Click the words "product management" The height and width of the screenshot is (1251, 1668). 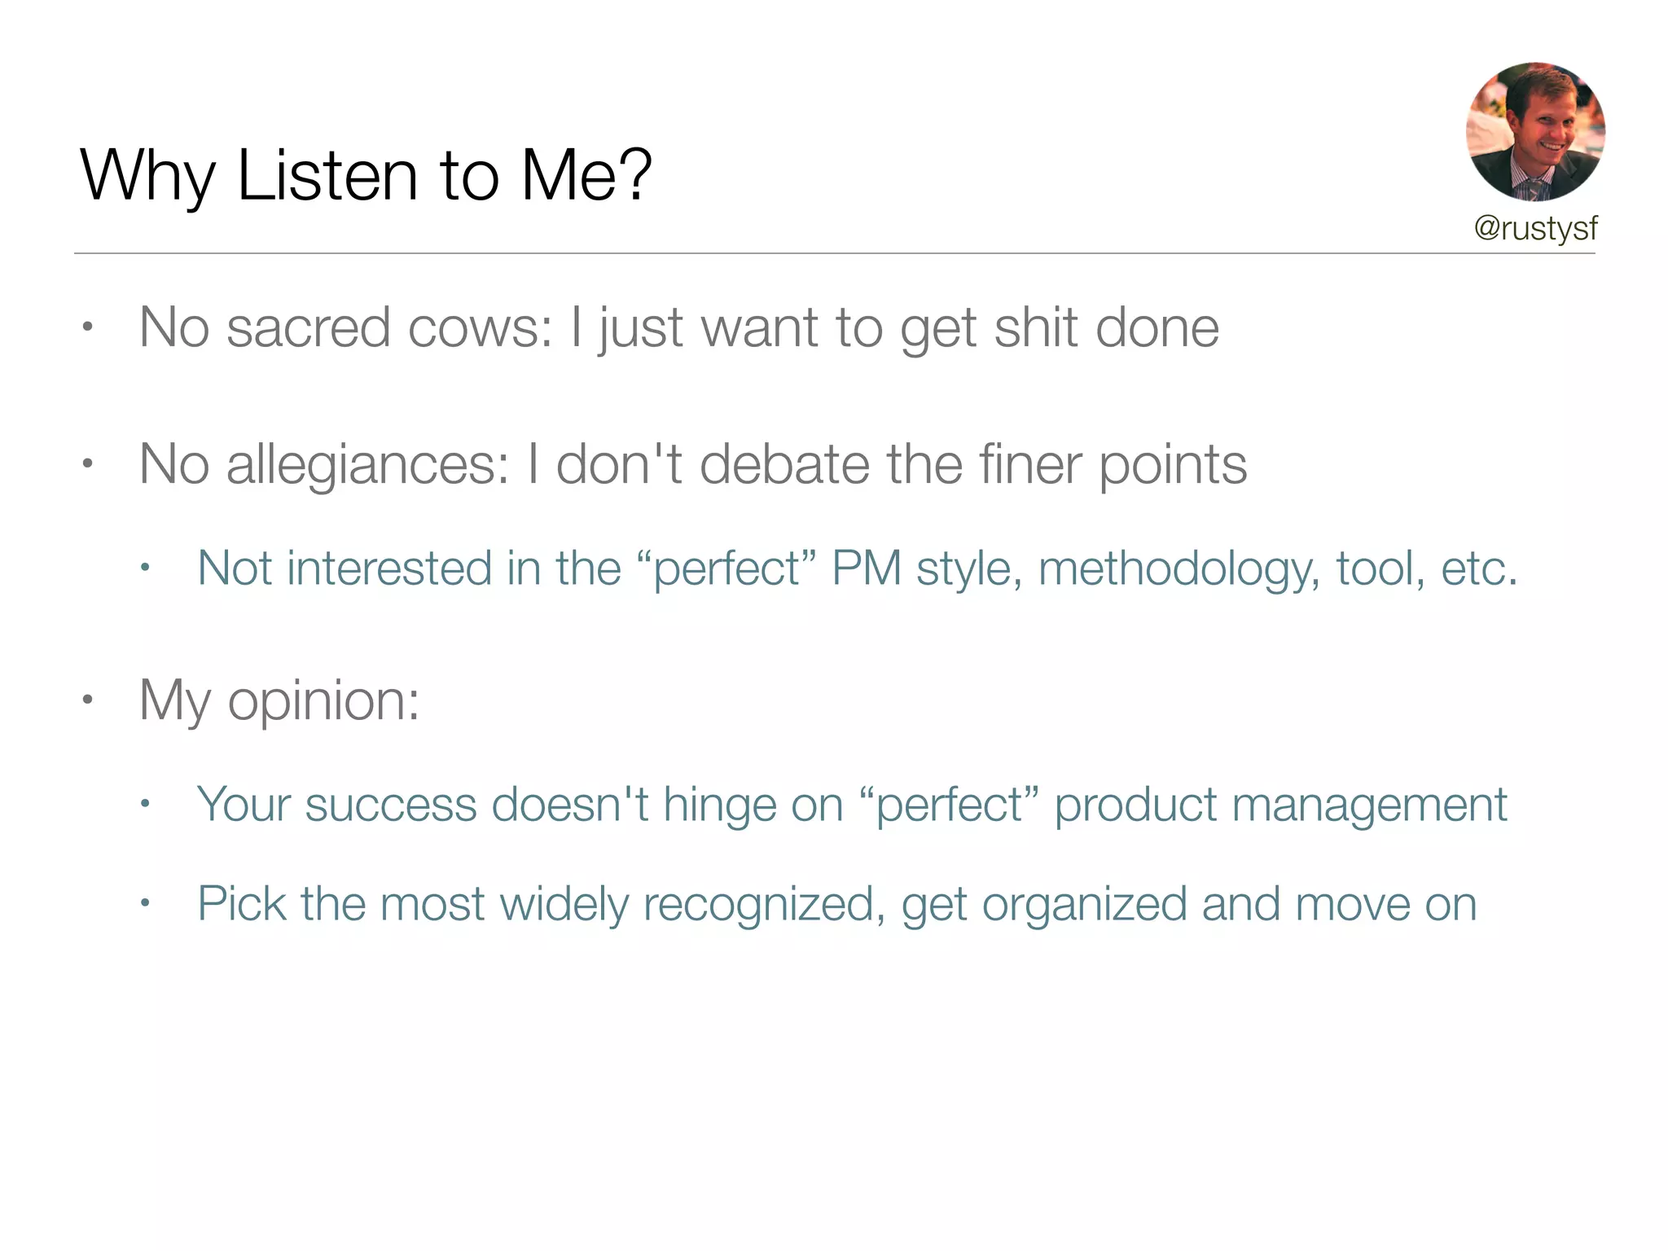pos(1280,805)
